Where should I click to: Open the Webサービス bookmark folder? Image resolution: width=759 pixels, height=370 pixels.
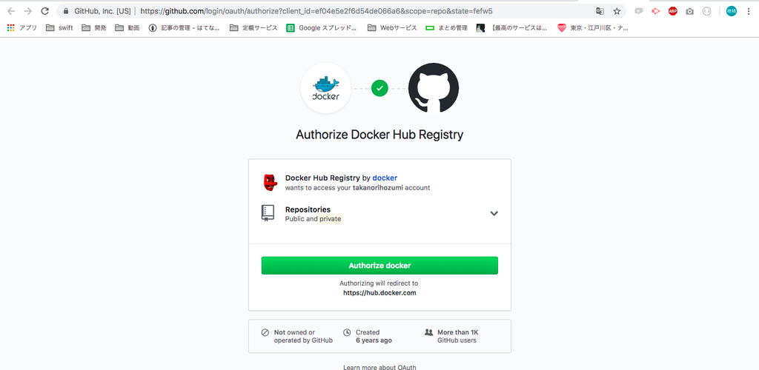pyautogui.click(x=392, y=28)
